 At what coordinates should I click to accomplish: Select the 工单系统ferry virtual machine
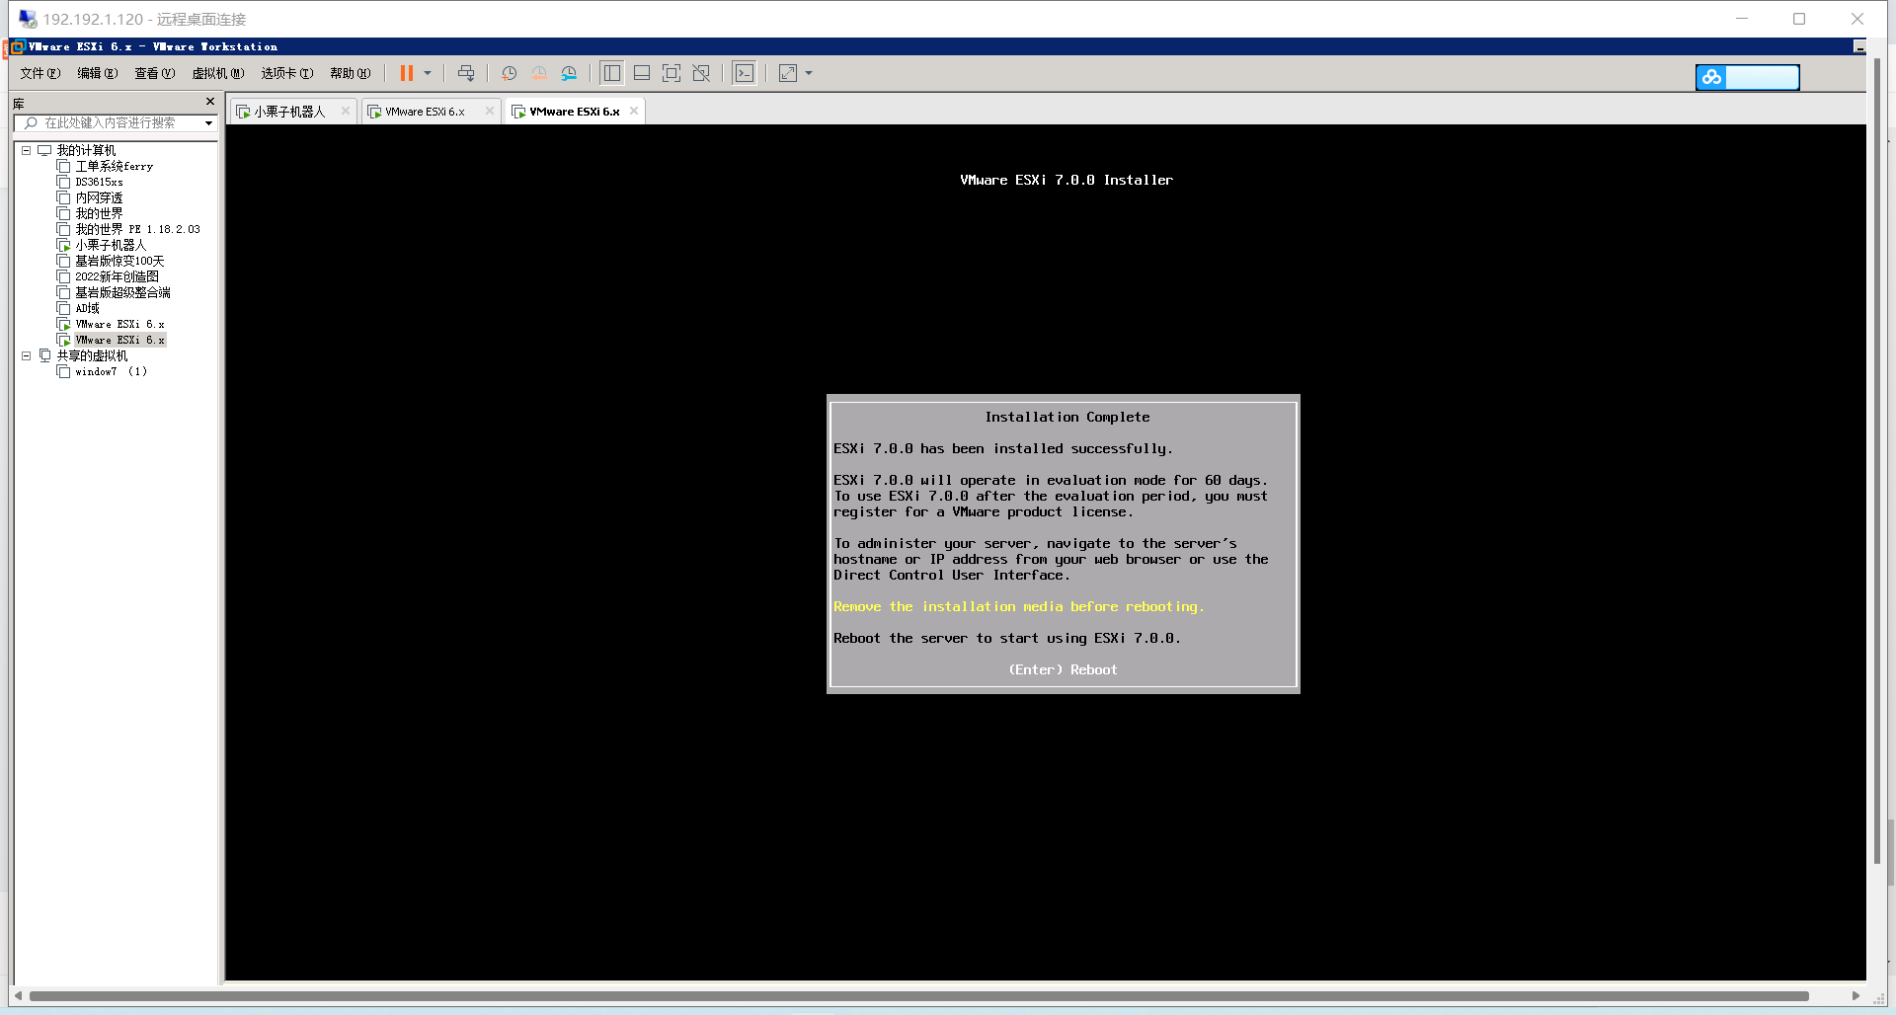coord(115,167)
